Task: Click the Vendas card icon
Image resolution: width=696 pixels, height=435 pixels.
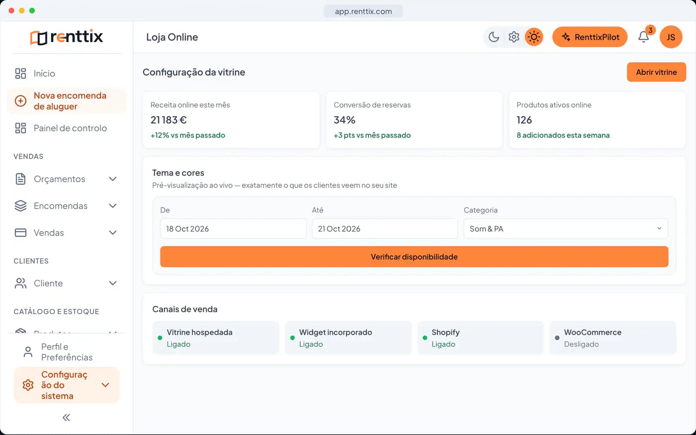Action: 20,233
